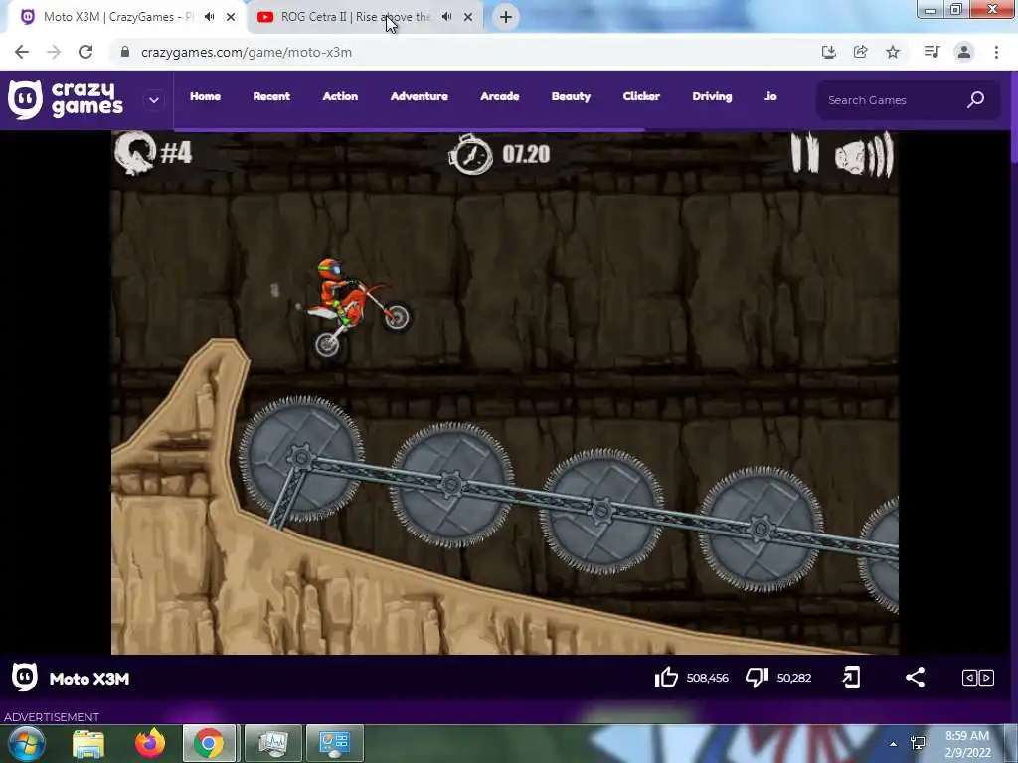This screenshot has height=763, width=1018.
Task: Restart level with the #4 restart icon
Action: (135, 153)
